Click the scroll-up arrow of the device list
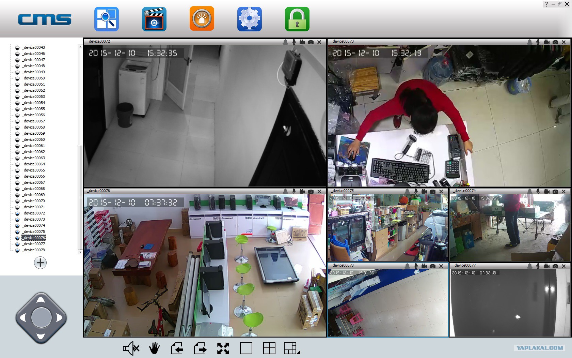The height and width of the screenshot is (358, 572). (x=80, y=47)
